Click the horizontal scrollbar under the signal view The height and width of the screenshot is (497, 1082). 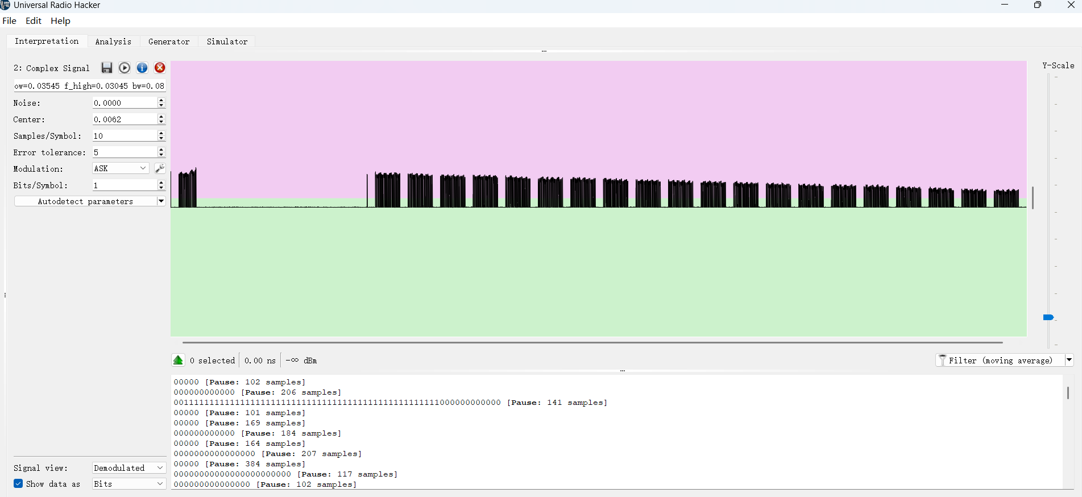pos(592,342)
